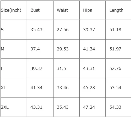Select the XL length value 53.54
The width and height of the screenshot is (131, 117).
tap(115, 88)
